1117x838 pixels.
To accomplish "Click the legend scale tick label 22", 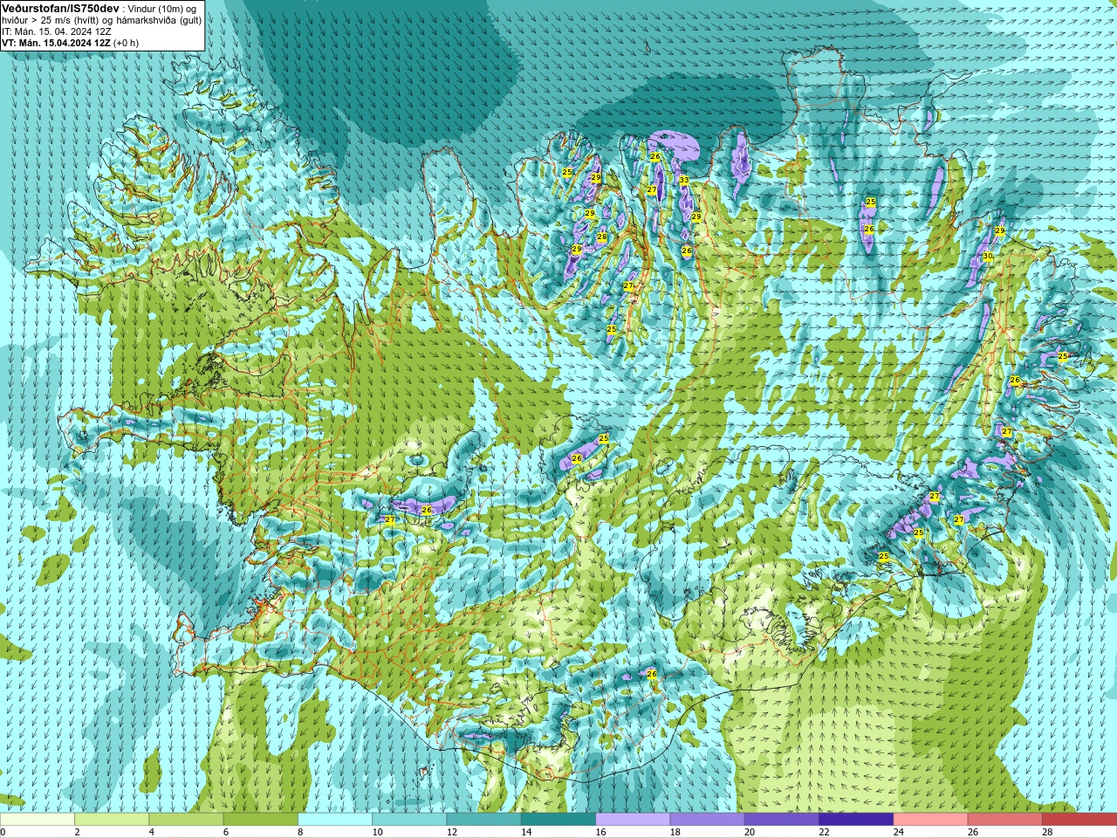I will click(x=825, y=832).
